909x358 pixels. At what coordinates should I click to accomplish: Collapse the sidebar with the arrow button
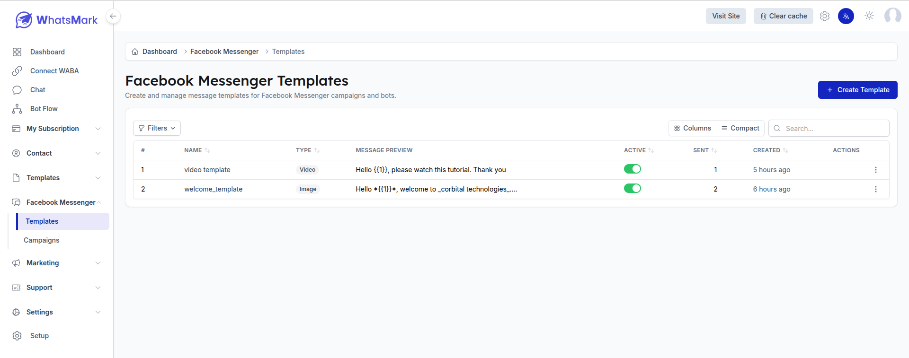tap(113, 16)
